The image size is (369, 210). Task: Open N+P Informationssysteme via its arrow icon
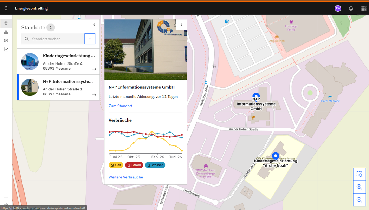click(x=94, y=95)
